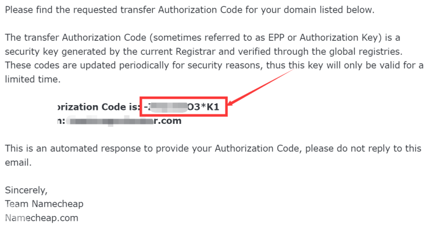The image size is (436, 229).
Task: Click the blurred part of the authorization code
Action: click(169, 107)
